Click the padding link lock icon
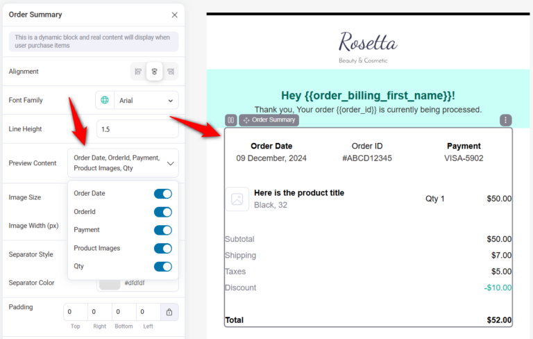The height and width of the screenshot is (339, 533). [x=169, y=313]
